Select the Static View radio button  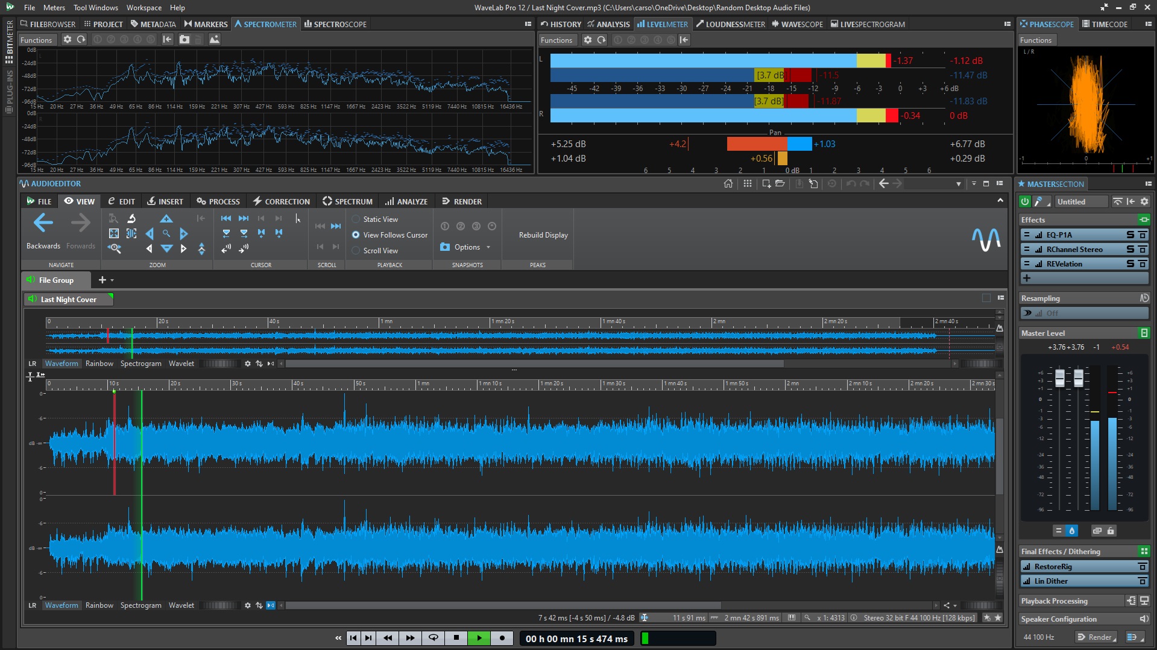click(356, 219)
